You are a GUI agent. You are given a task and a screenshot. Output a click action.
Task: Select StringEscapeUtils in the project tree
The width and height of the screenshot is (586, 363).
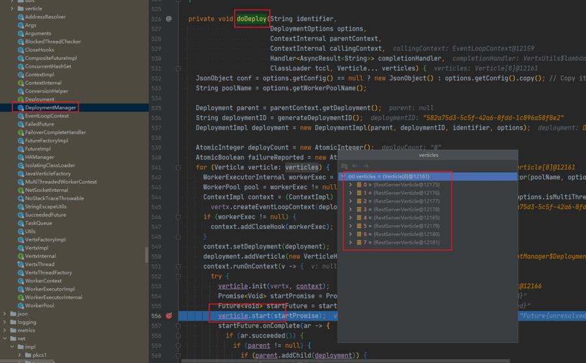[x=46, y=206]
